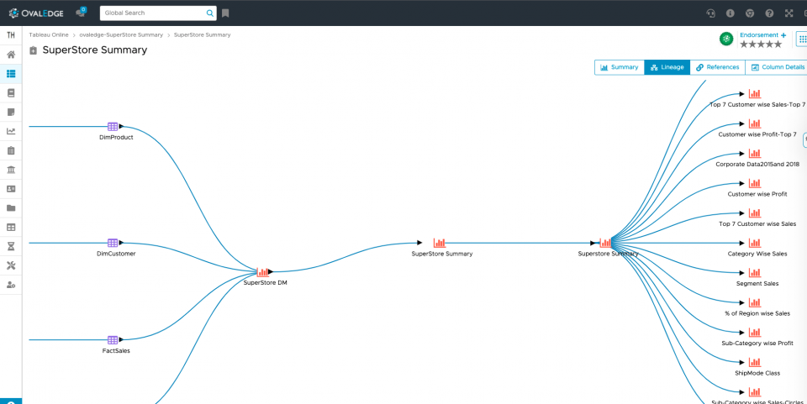Select the Customer wise Profit node
The image size is (807, 404).
[x=755, y=183]
